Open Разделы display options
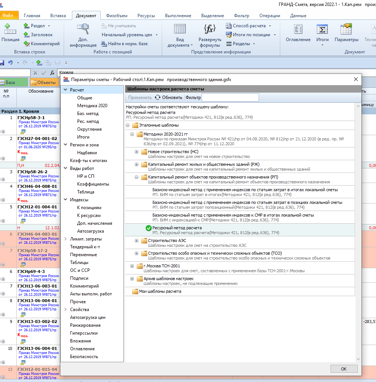Image resolution: width=376 pixels, height=382 pixels. (240, 44)
